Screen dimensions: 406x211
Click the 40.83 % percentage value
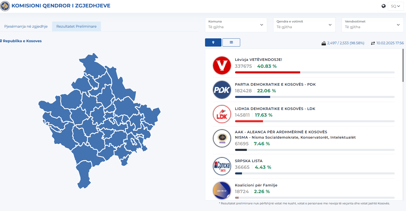[x=267, y=66]
